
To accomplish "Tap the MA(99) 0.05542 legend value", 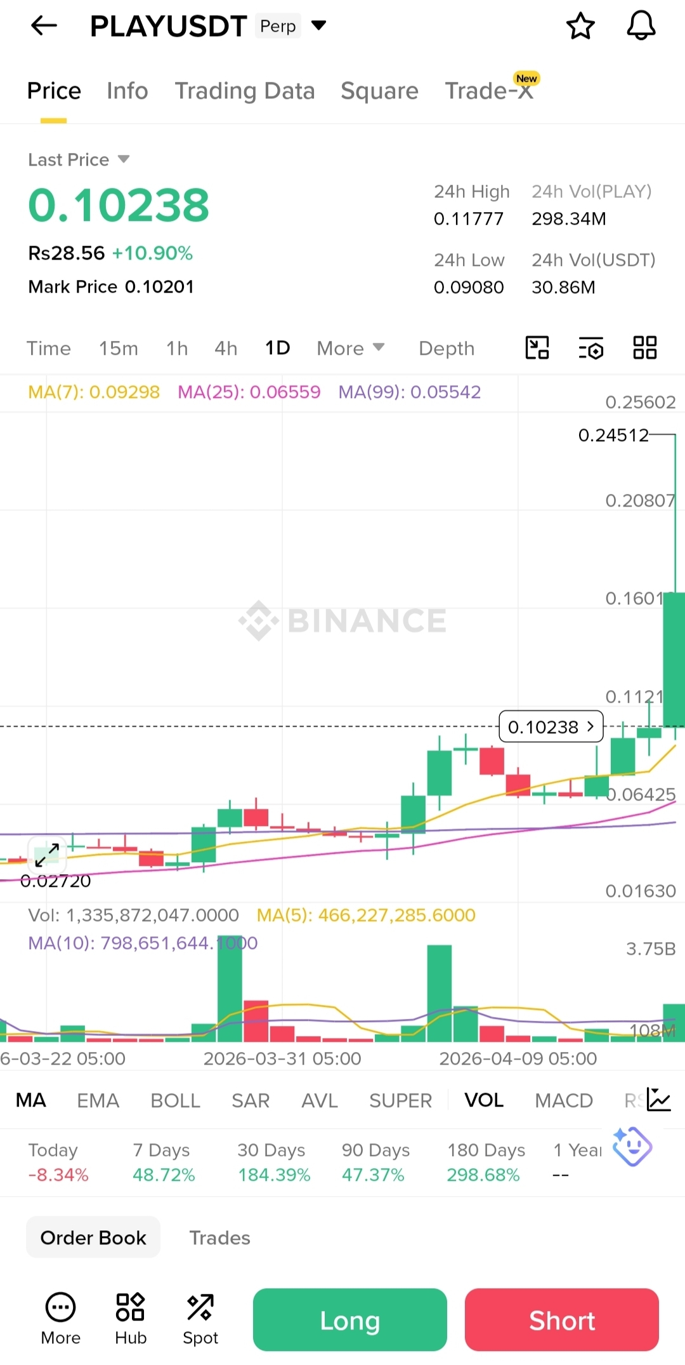I will (410, 392).
